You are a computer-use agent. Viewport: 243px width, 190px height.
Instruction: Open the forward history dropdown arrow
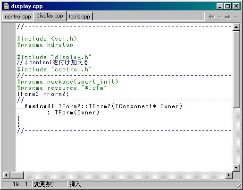[236, 17]
